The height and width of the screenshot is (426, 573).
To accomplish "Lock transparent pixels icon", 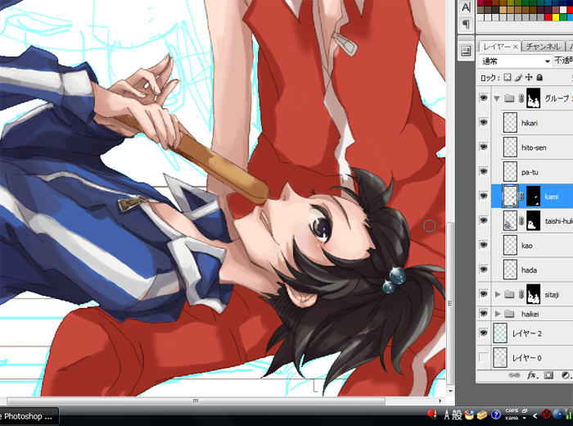I will point(508,77).
